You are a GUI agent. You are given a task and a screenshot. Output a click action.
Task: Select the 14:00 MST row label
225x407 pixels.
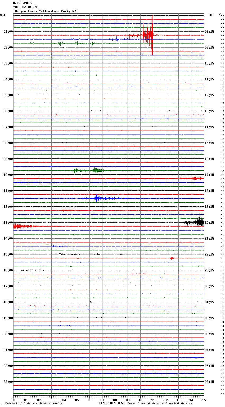coord(8,238)
